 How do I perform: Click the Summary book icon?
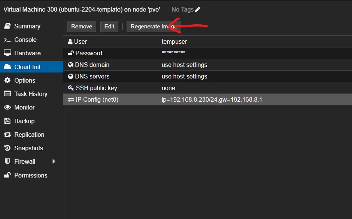tap(7, 26)
